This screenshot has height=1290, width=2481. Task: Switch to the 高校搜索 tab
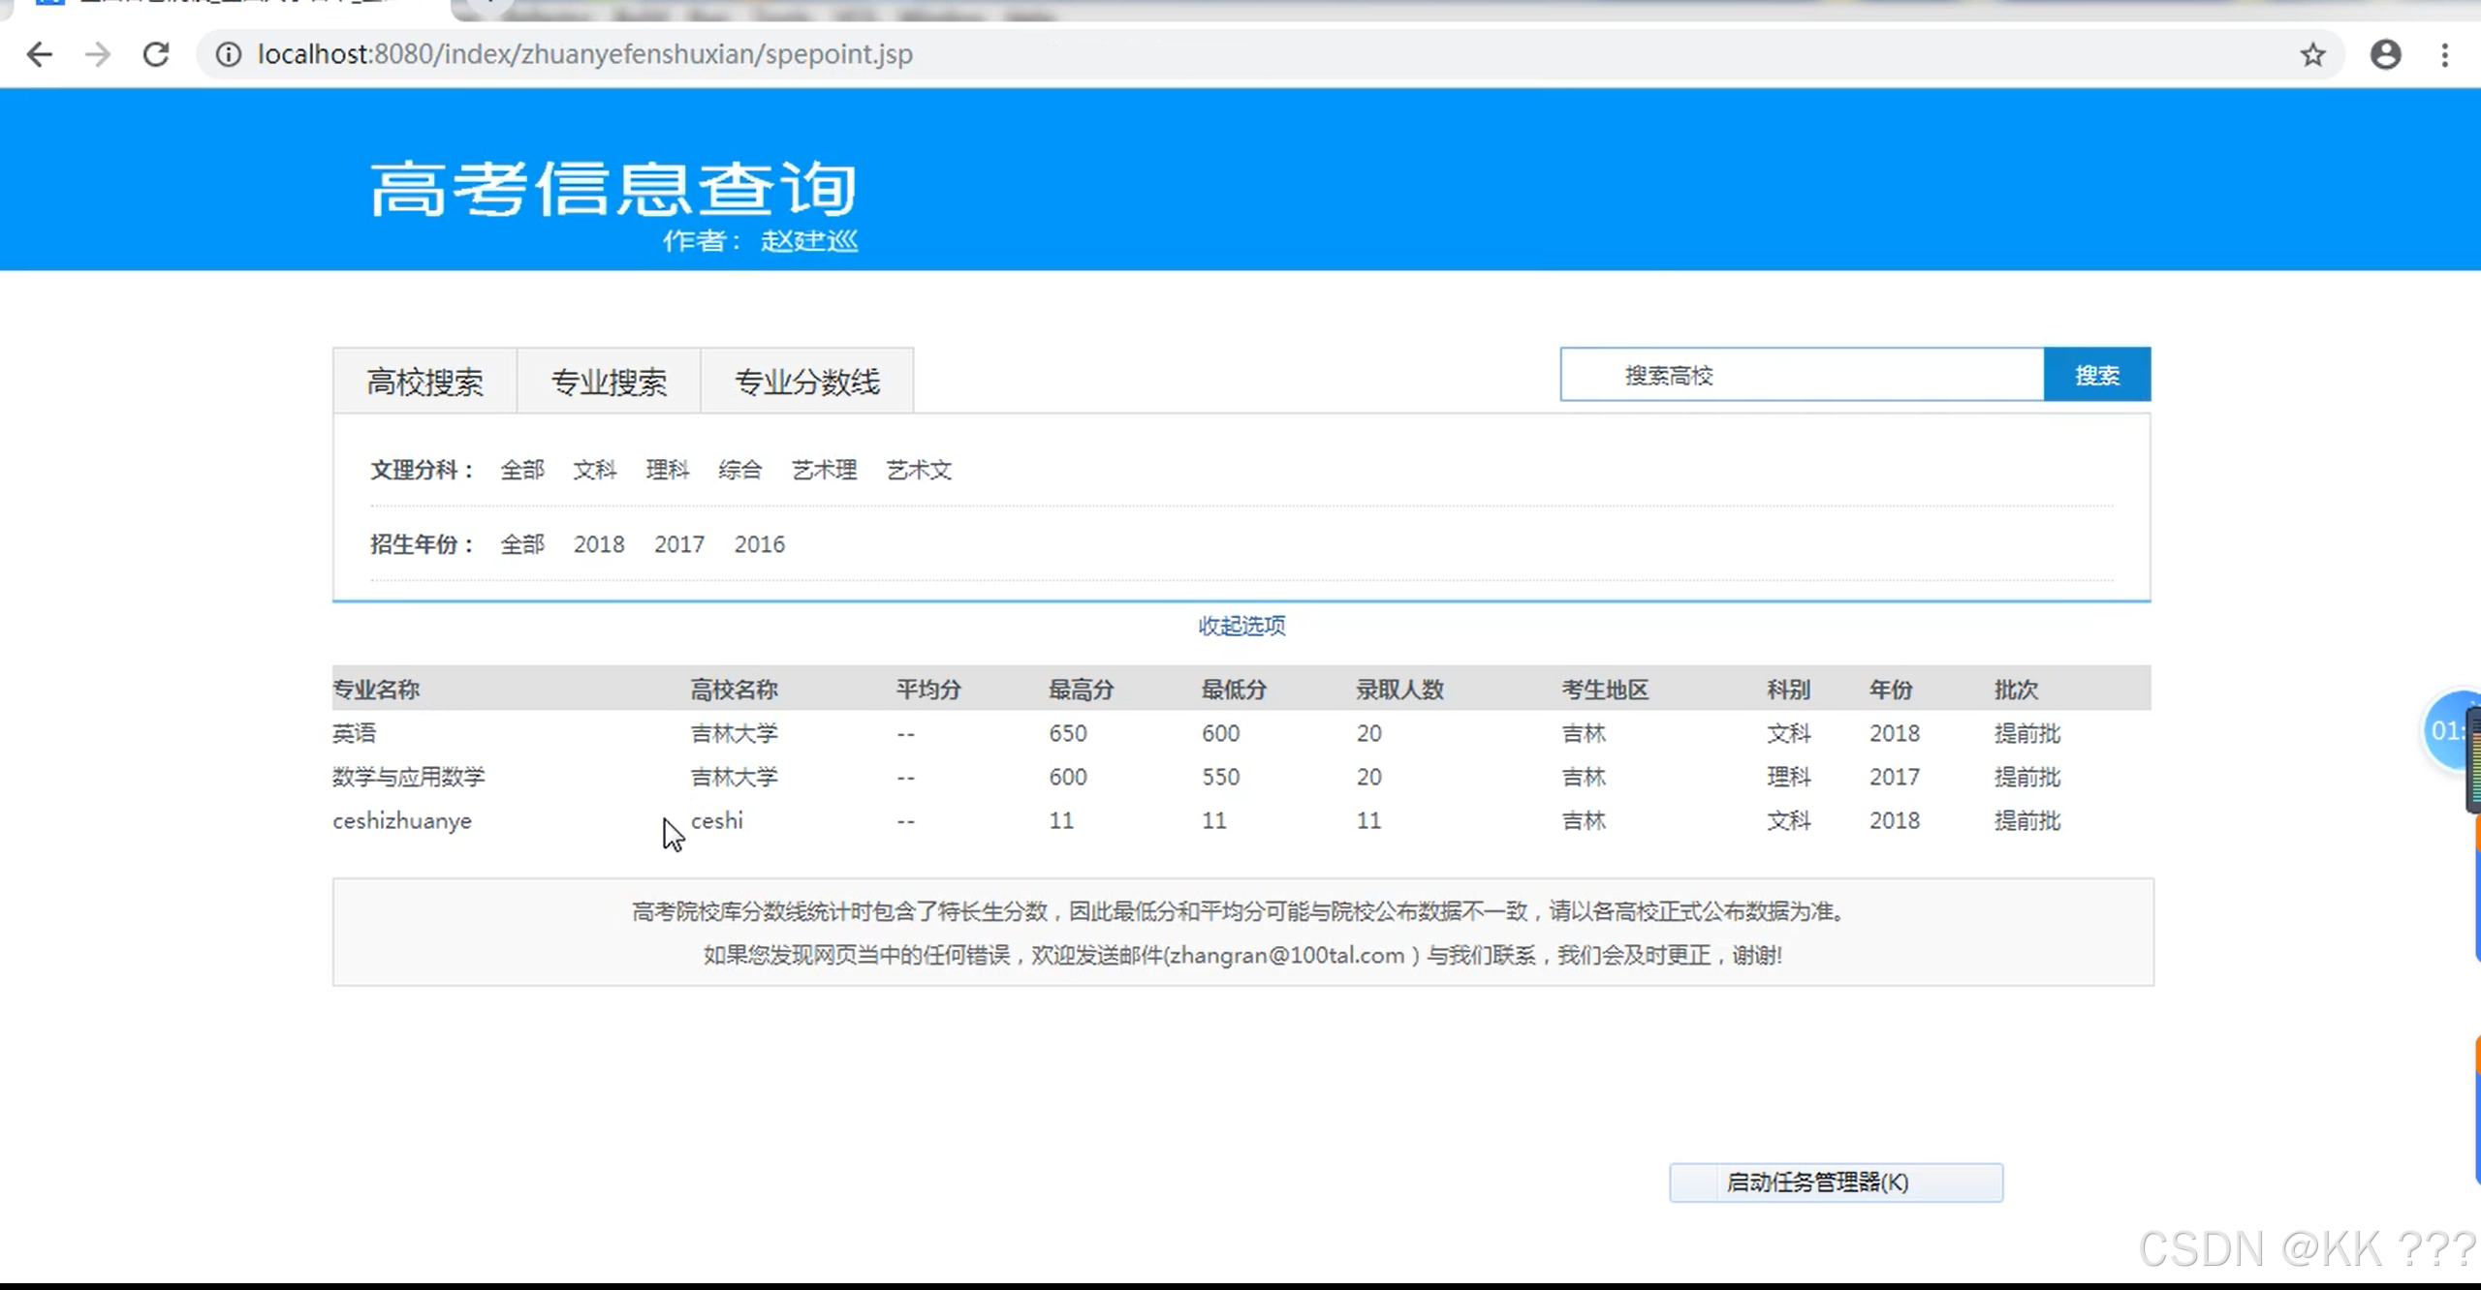(x=426, y=381)
